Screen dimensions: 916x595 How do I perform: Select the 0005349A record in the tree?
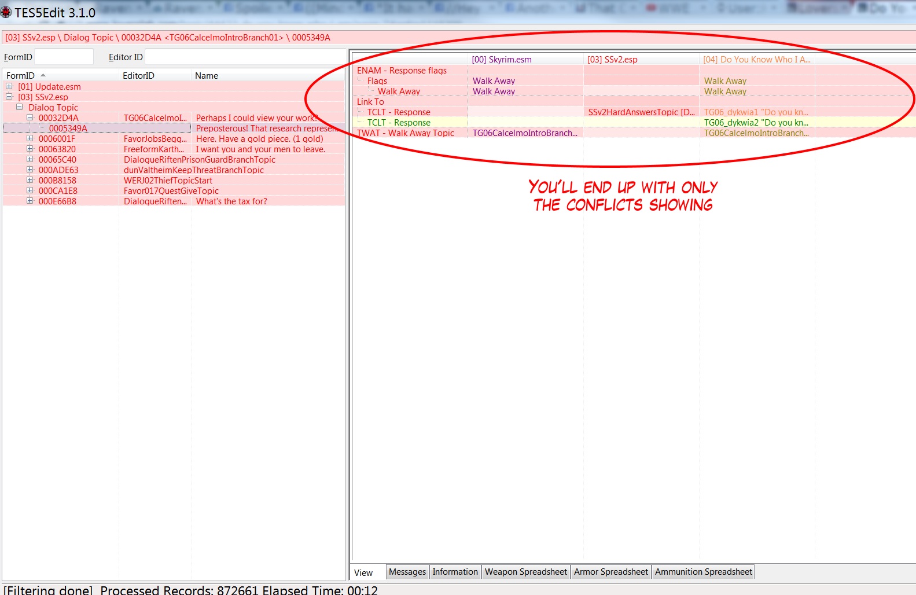pyautogui.click(x=68, y=128)
